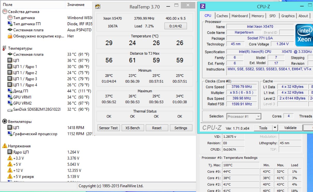313x192 pixels.
Task: Click the ЦП fan row chip icon
Action: 10,128
